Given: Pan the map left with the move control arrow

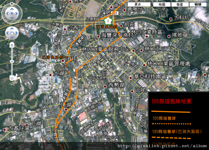Looking at the screenshot, I should click(7, 33).
